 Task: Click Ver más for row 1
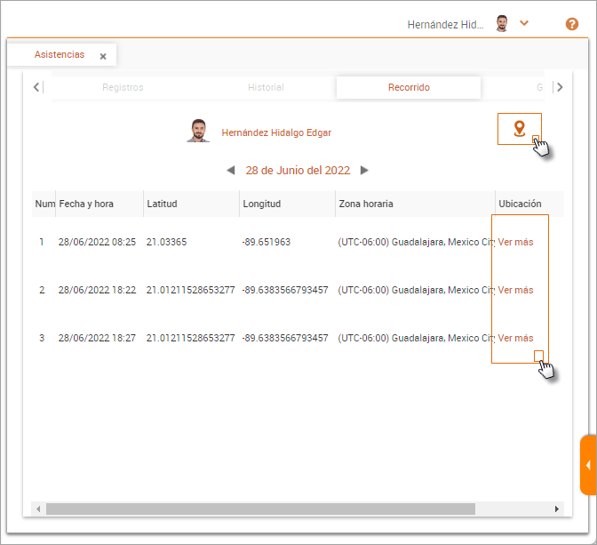515,242
